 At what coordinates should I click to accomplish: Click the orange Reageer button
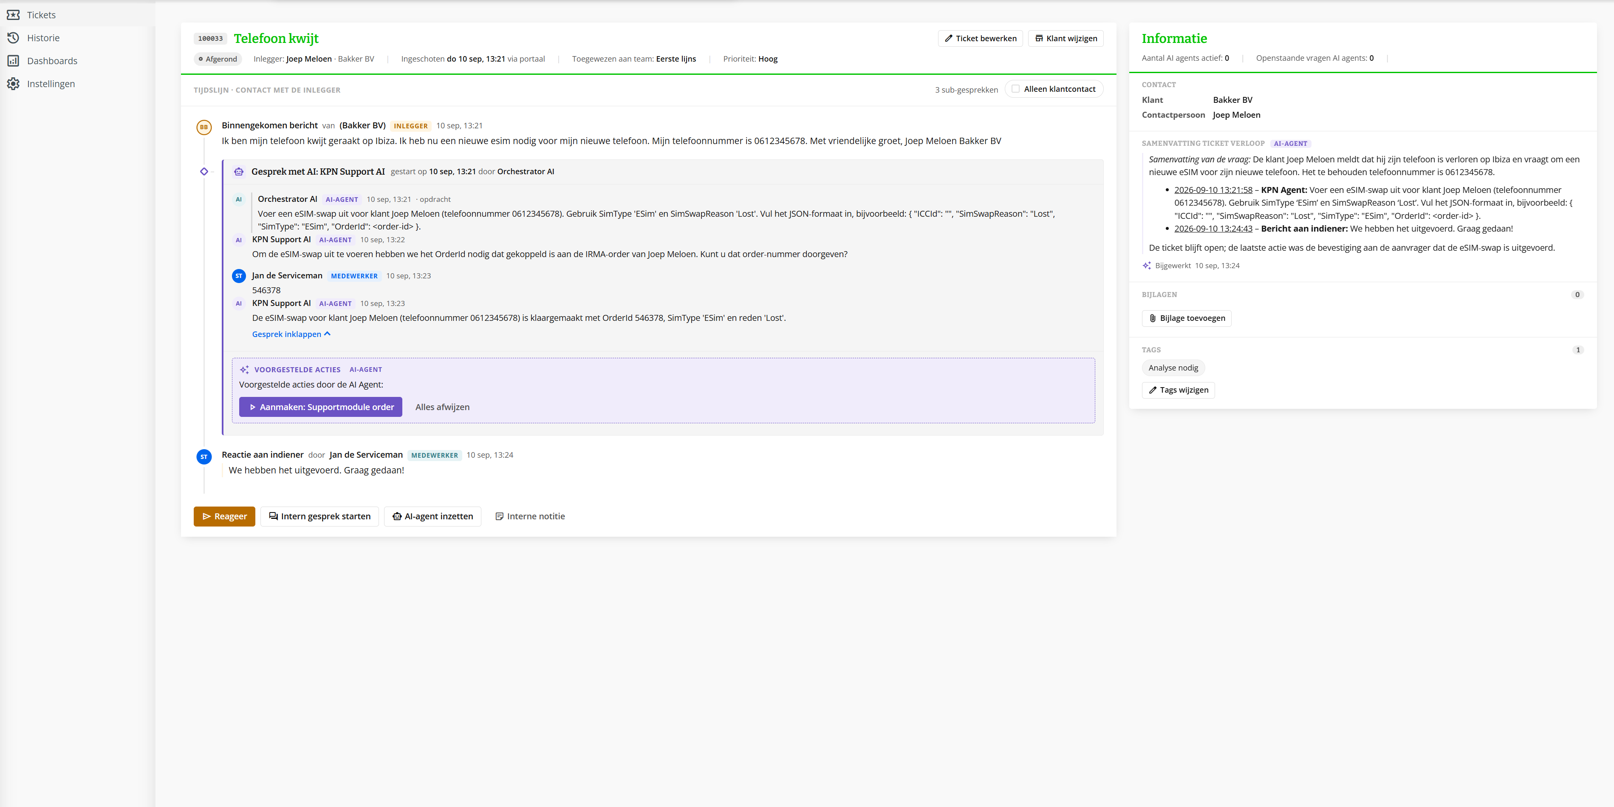tap(224, 516)
